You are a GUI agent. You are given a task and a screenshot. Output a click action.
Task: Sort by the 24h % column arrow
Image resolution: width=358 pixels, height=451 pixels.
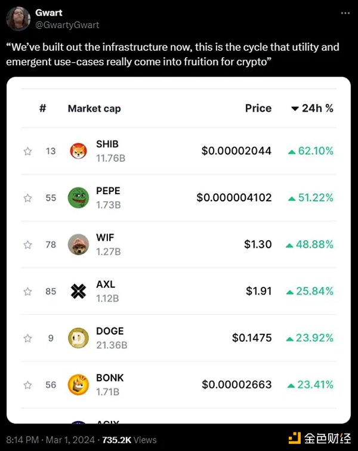click(x=295, y=109)
